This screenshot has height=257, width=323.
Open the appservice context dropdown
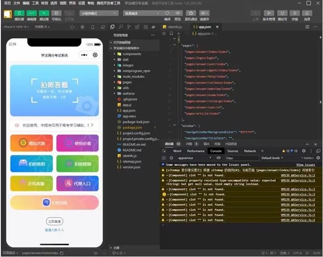[194, 158]
